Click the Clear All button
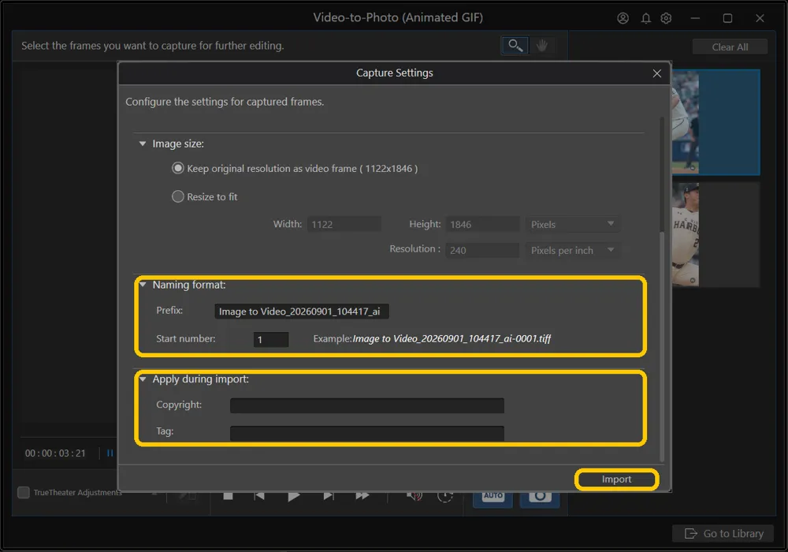 730,47
